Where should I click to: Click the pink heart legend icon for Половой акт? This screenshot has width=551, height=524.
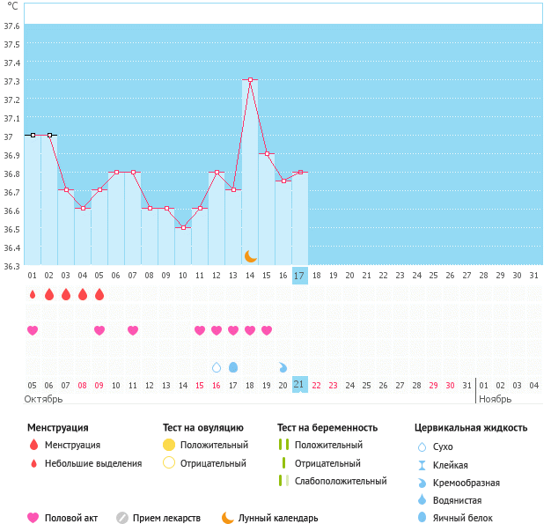point(34,518)
